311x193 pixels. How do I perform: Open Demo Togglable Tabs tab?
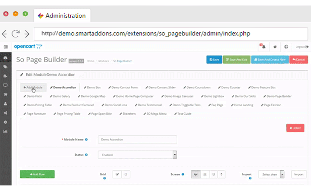tap(185, 105)
